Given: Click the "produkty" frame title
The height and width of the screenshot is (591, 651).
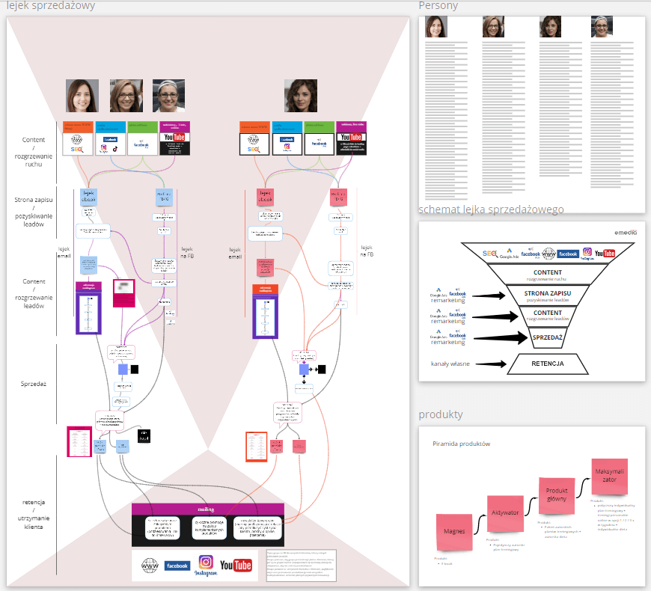Looking at the screenshot, I should pyautogui.click(x=441, y=414).
